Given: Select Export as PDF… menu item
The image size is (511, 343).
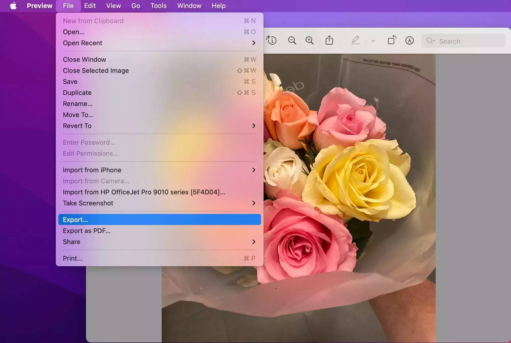Looking at the screenshot, I should click(x=87, y=231).
